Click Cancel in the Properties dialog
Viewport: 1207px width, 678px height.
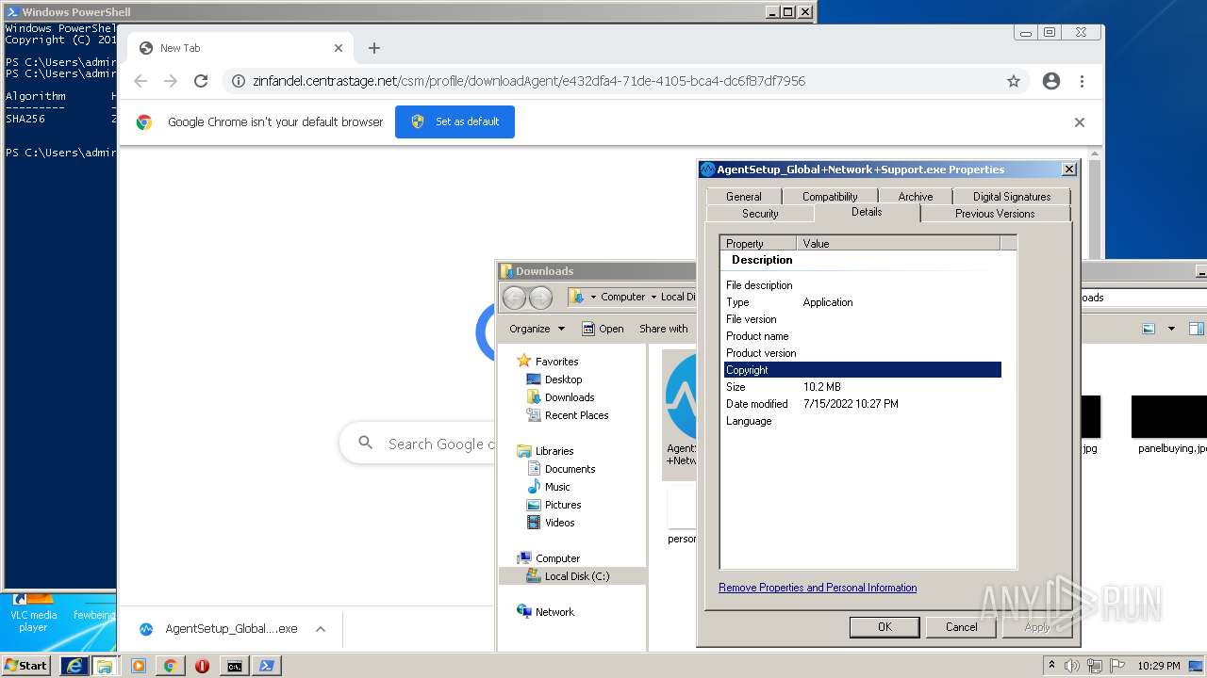coord(961,627)
